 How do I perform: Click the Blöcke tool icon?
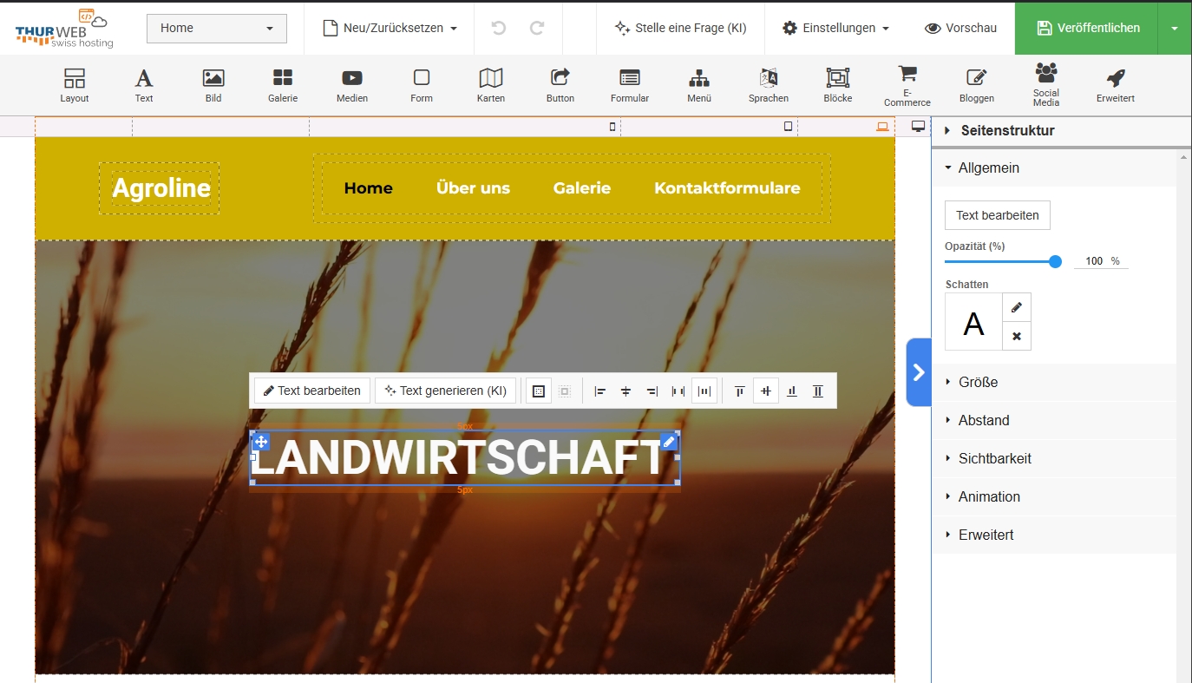837,85
